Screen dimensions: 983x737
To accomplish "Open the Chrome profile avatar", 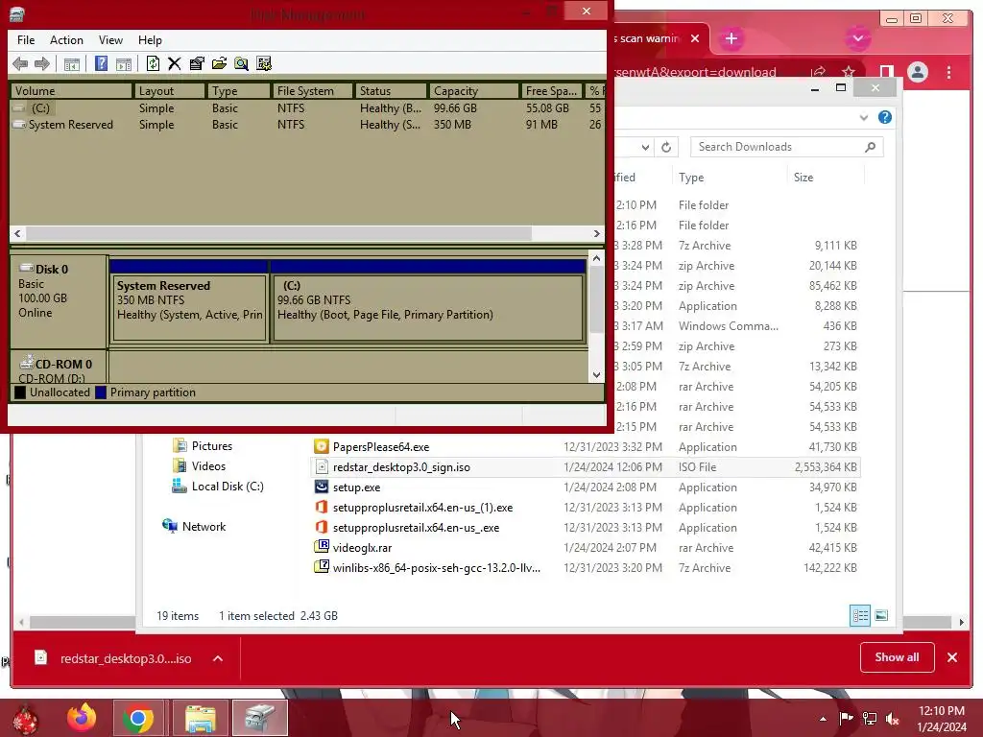I will pos(918,72).
